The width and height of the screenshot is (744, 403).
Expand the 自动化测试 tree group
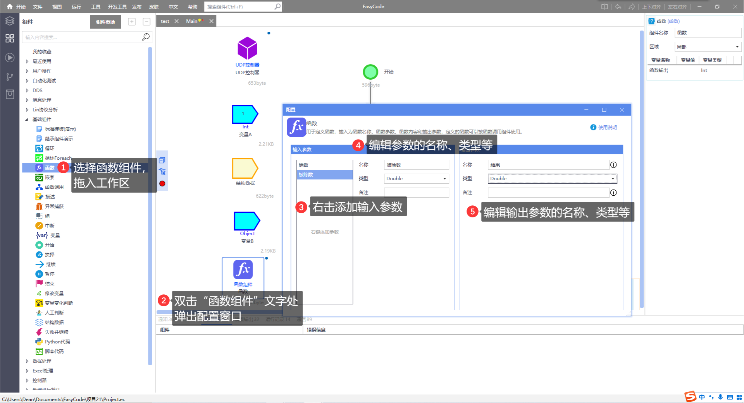coord(27,80)
